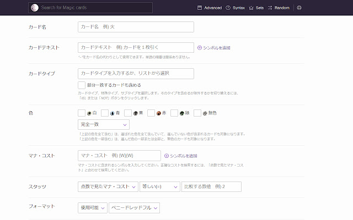Click the マナ・コスト row label
This screenshot has width=353, height=220.
(42, 156)
